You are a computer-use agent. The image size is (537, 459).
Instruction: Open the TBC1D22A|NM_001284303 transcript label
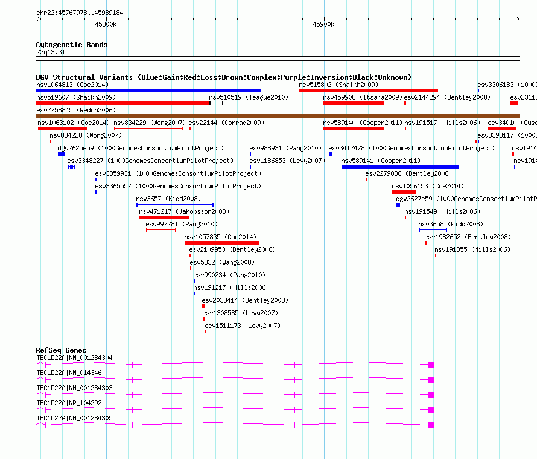74,388
